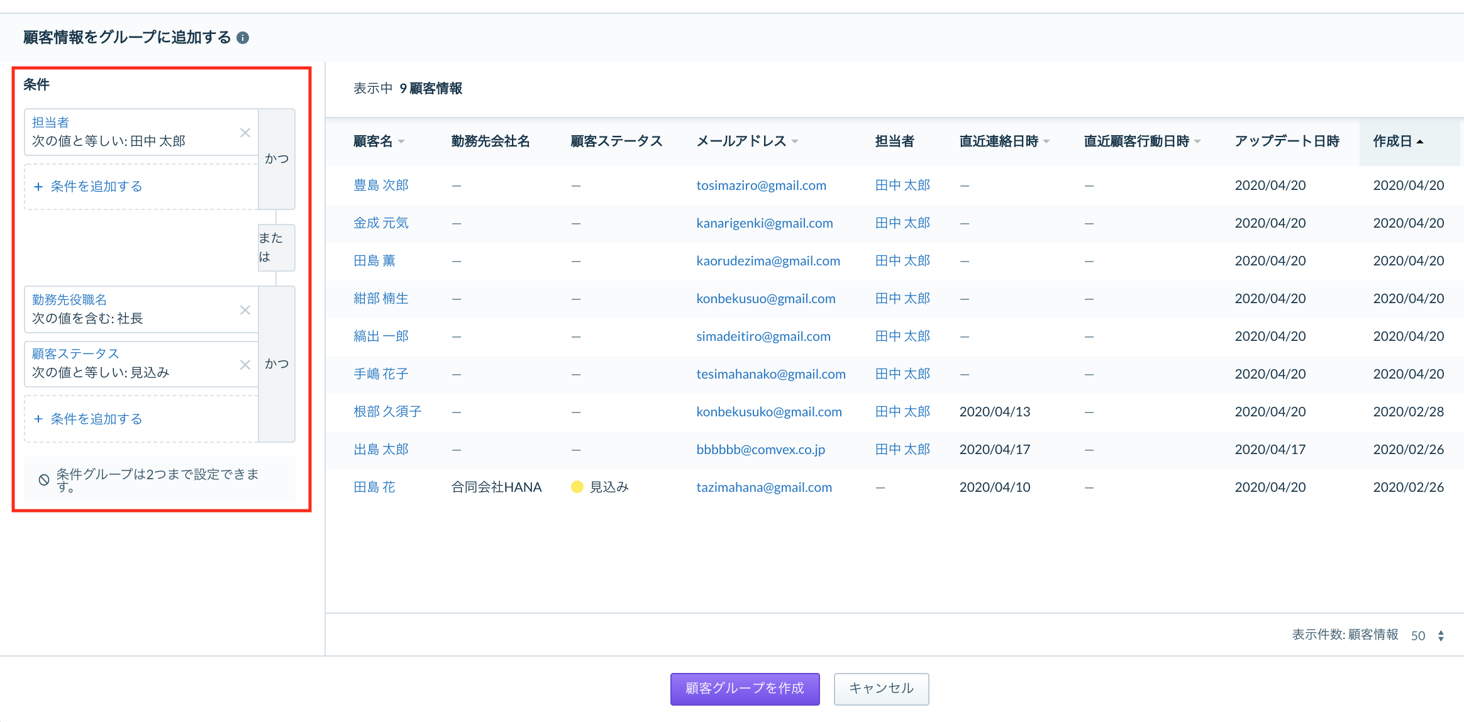Click contact date 2020/04/17 in 出島 太郎 row

click(x=994, y=450)
